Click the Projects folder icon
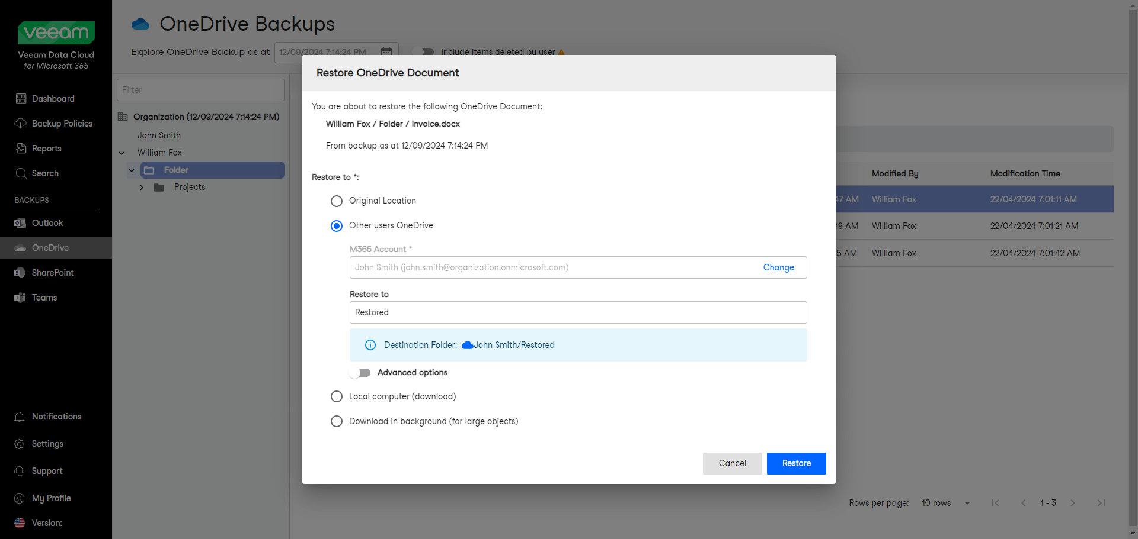The height and width of the screenshot is (539, 1138). point(159,188)
